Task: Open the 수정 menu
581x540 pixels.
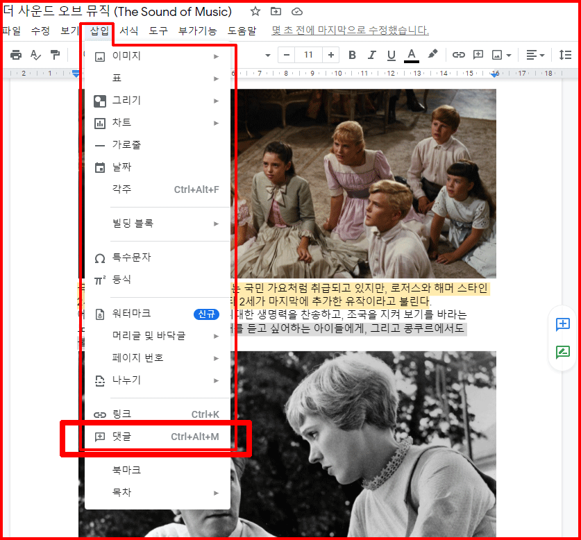Action: click(40, 31)
